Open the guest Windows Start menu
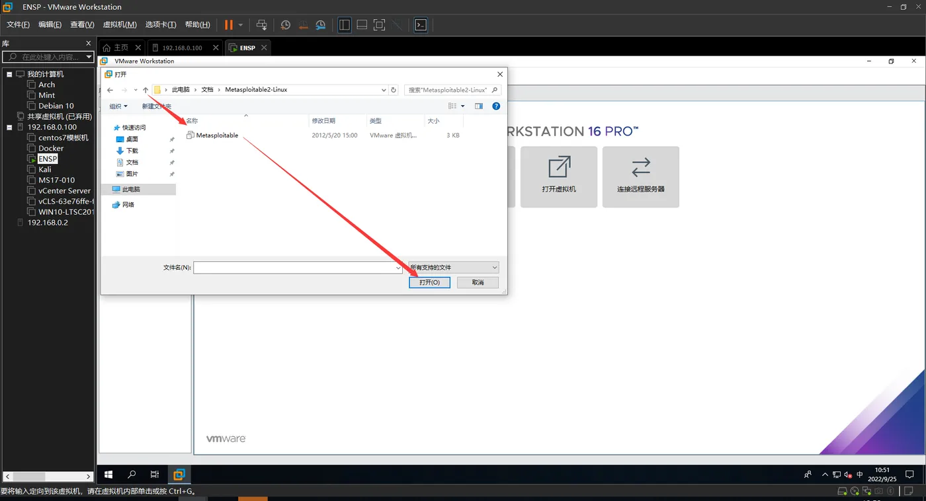 [108, 475]
